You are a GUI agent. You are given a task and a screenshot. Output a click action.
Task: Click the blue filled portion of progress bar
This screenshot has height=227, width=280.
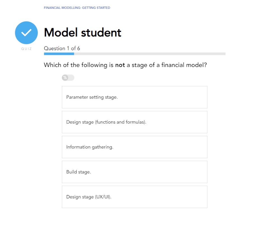59,54
